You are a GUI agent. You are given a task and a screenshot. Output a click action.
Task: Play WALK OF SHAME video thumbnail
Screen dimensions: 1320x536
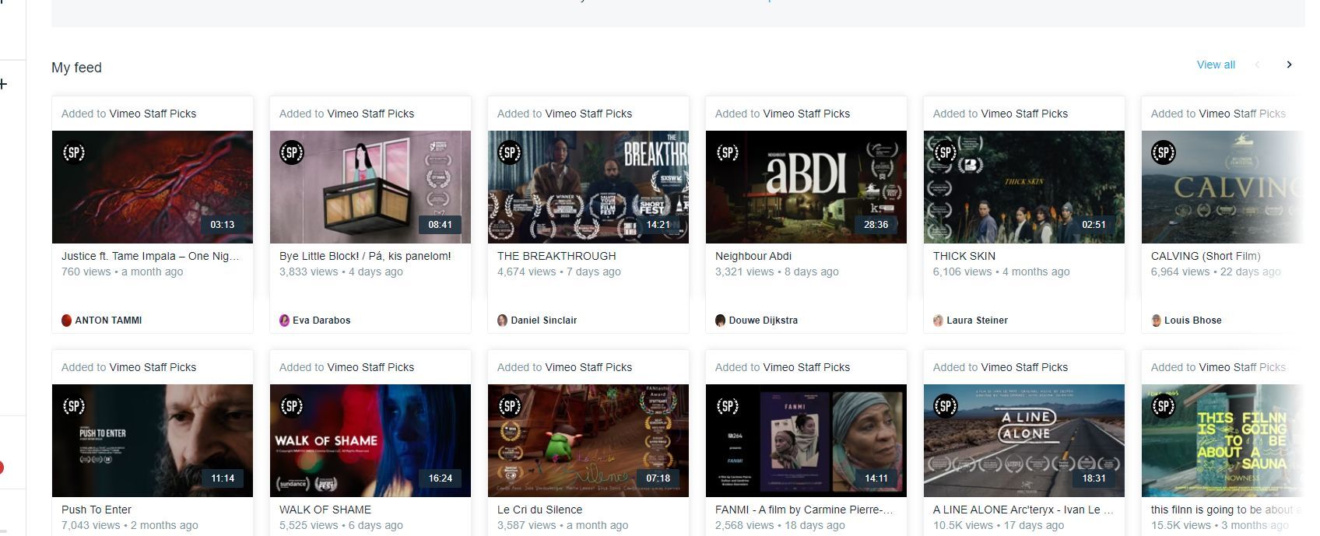tap(370, 440)
